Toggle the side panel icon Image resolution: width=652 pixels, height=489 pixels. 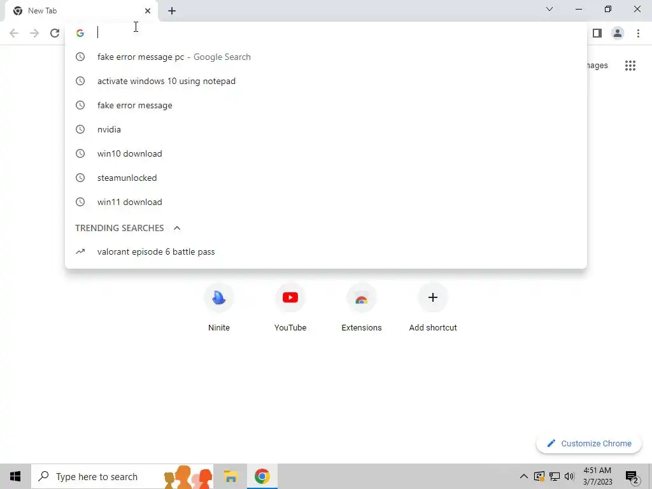(597, 33)
